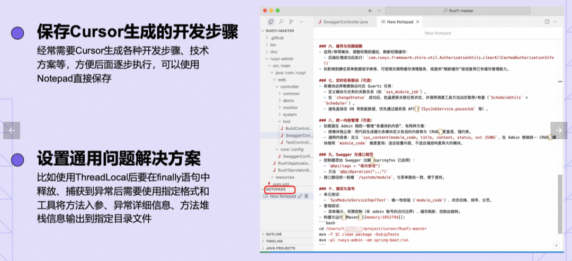The width and height of the screenshot is (572, 261).
Task: Select the New Notepad editor tab
Action: [399, 22]
